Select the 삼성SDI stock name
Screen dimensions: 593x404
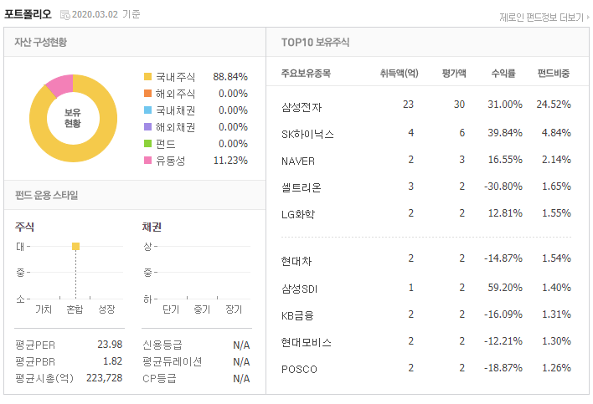300,289
